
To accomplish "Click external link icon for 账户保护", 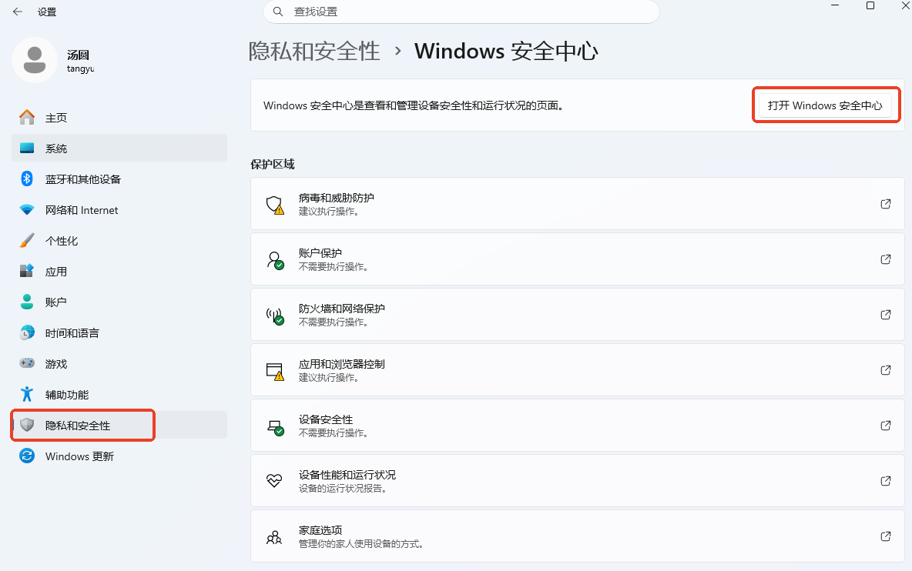I will tap(885, 259).
